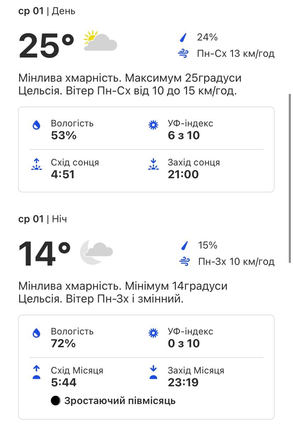Click the night wind icon

pyautogui.click(x=184, y=262)
